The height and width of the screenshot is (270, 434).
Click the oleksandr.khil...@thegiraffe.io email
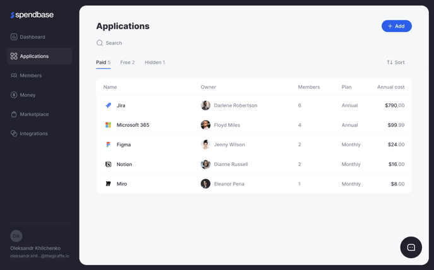40,256
